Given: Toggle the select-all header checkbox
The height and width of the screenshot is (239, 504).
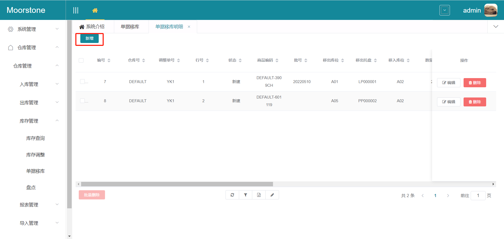Looking at the screenshot, I should click(81, 60).
